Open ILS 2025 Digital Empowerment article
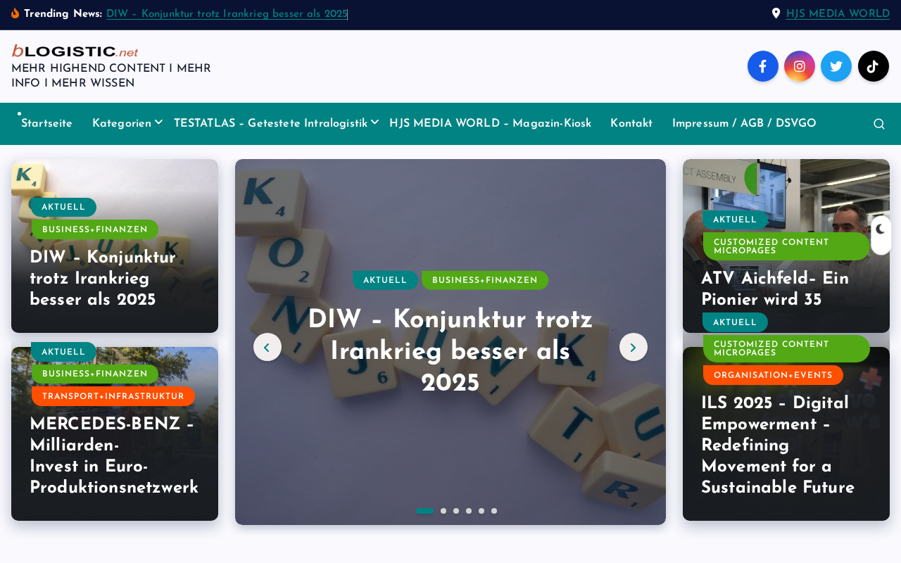 (778, 445)
